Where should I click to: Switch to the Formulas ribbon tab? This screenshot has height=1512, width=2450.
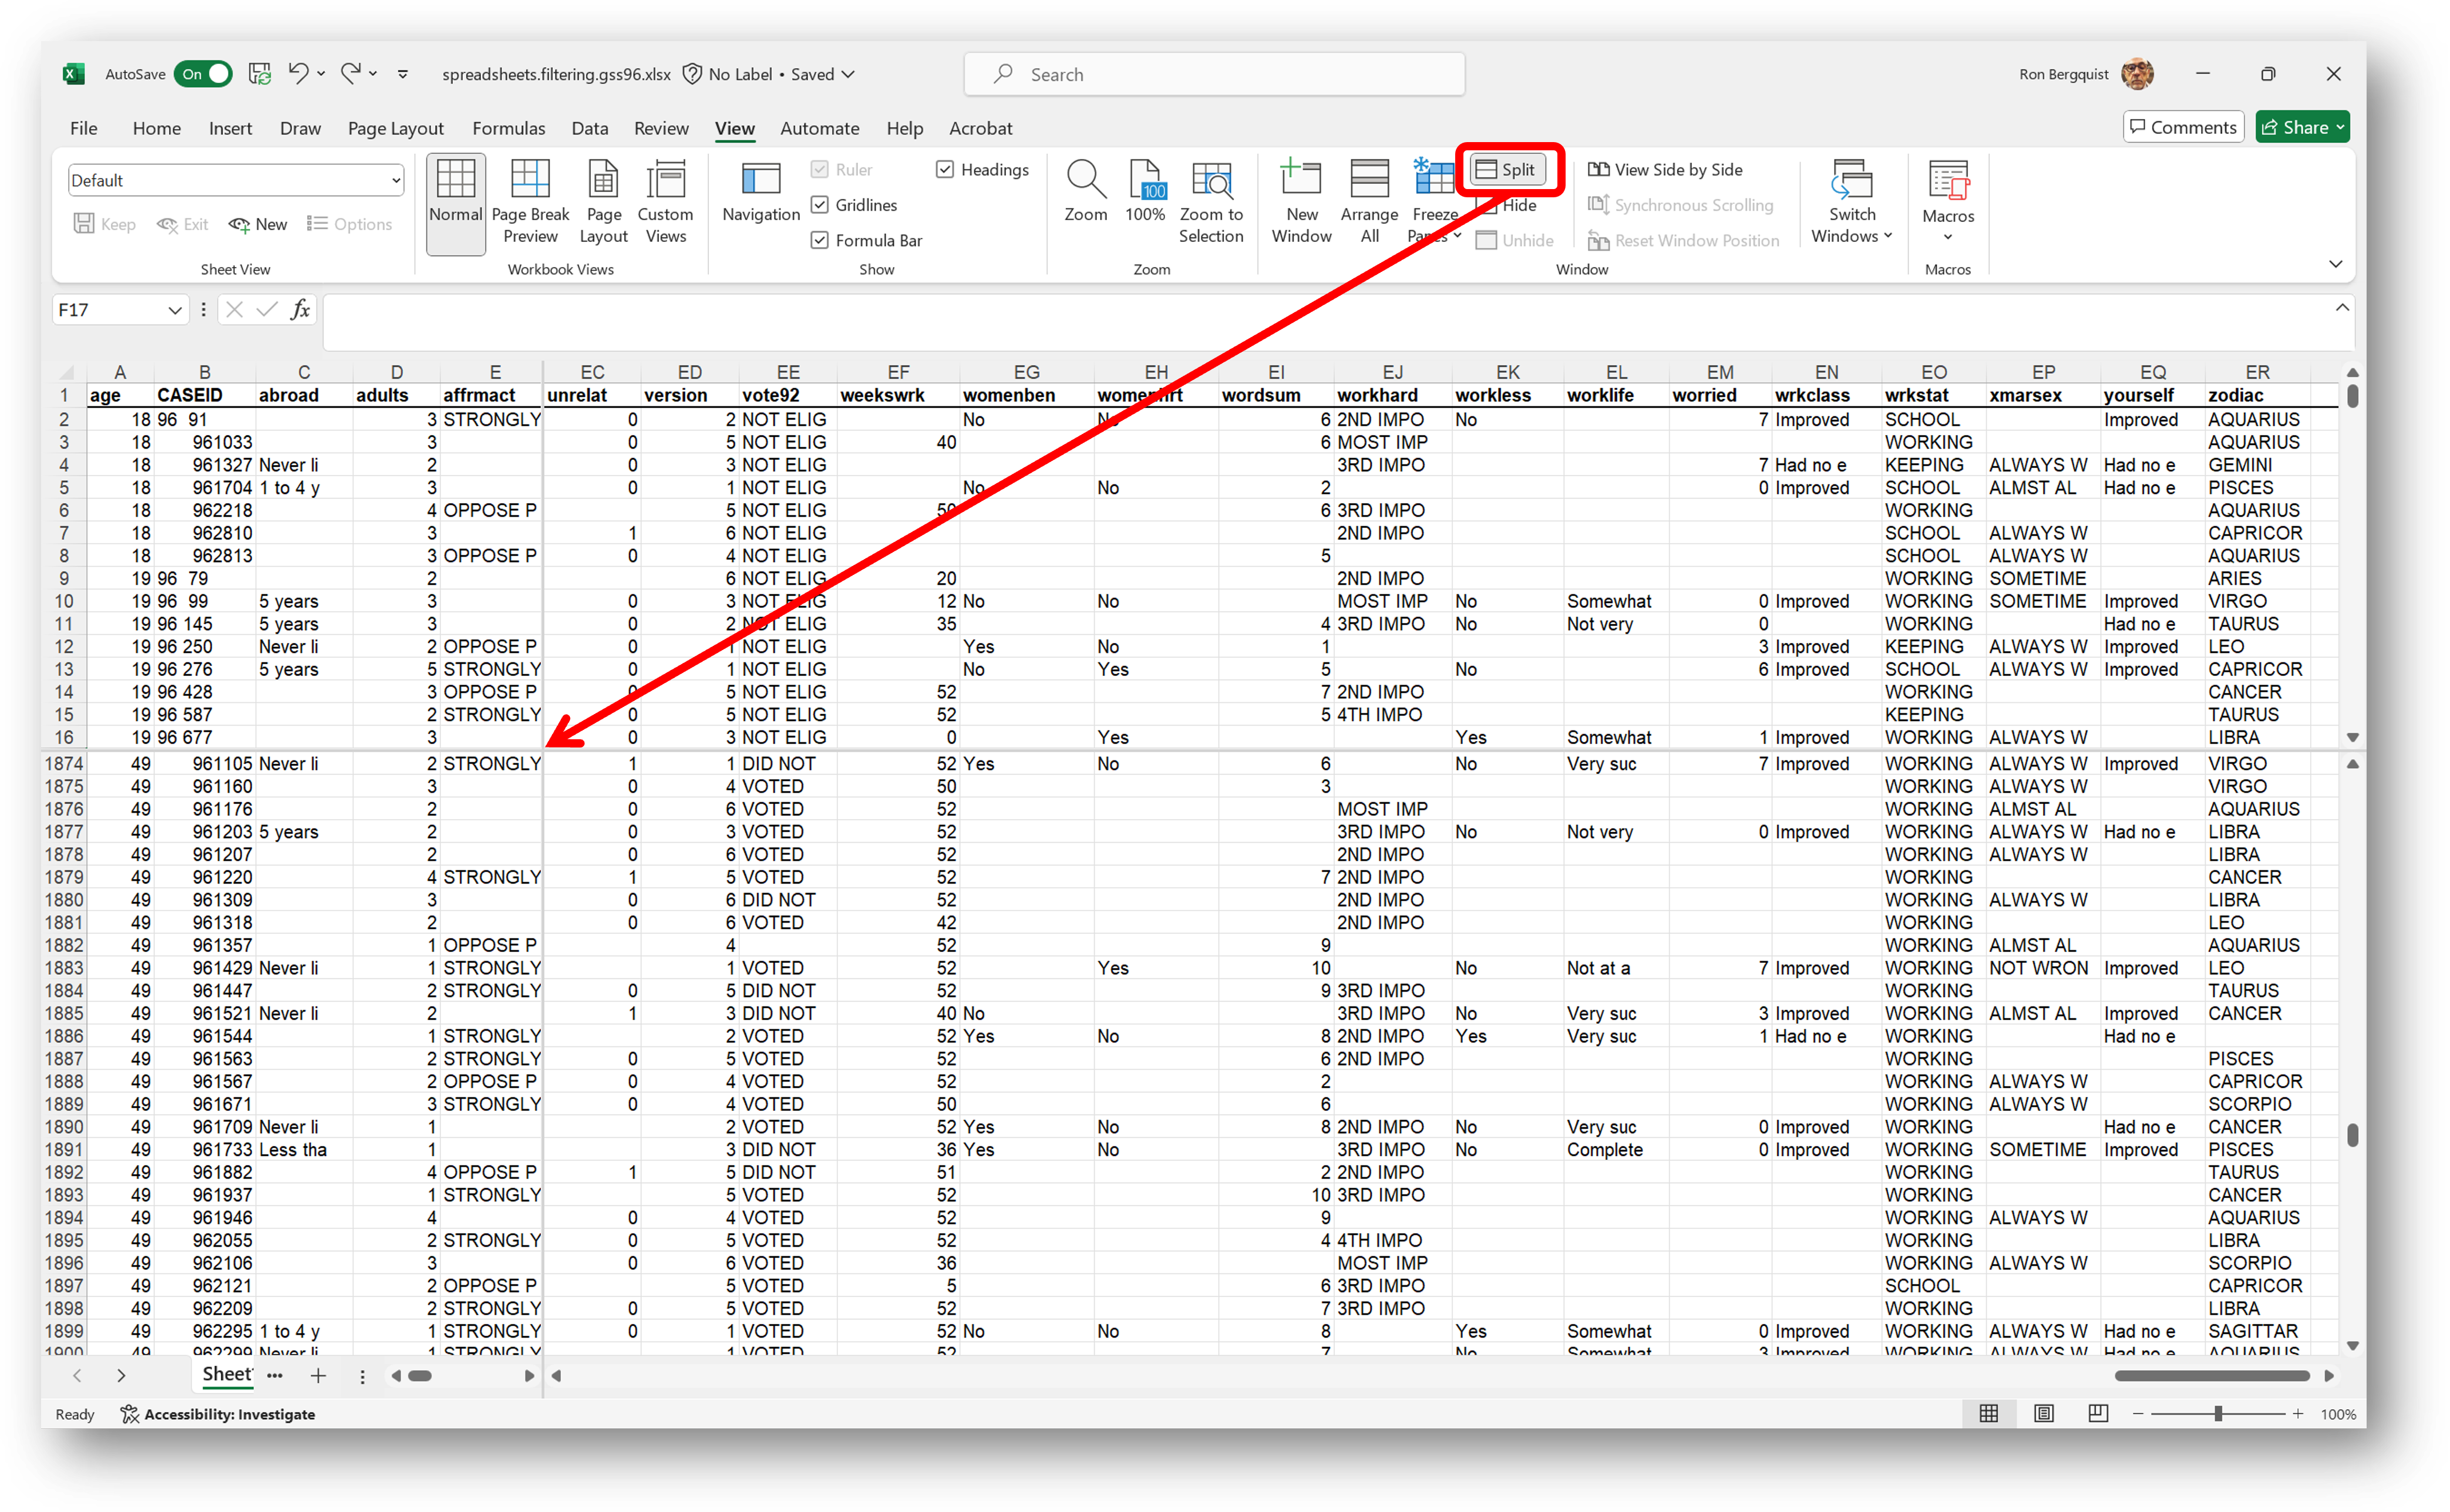pos(508,128)
